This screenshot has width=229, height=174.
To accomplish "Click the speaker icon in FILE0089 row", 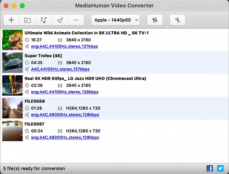I will tap(27, 115).
